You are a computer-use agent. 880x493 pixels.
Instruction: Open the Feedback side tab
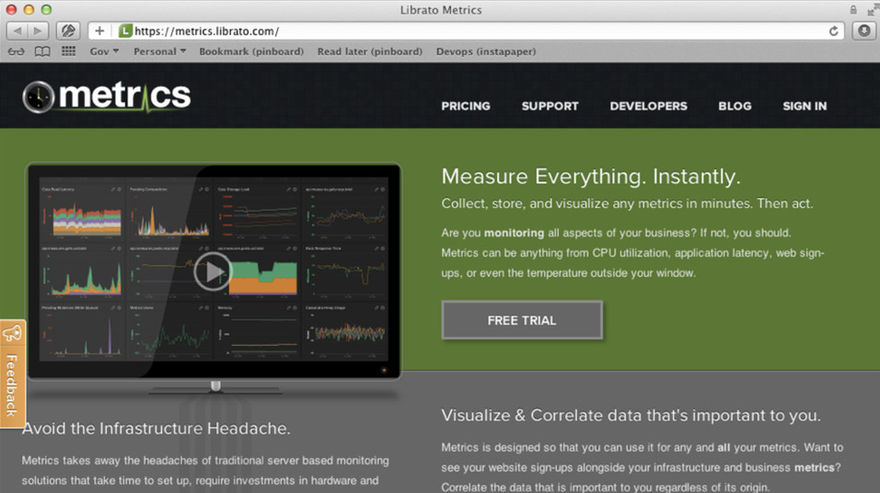point(12,373)
